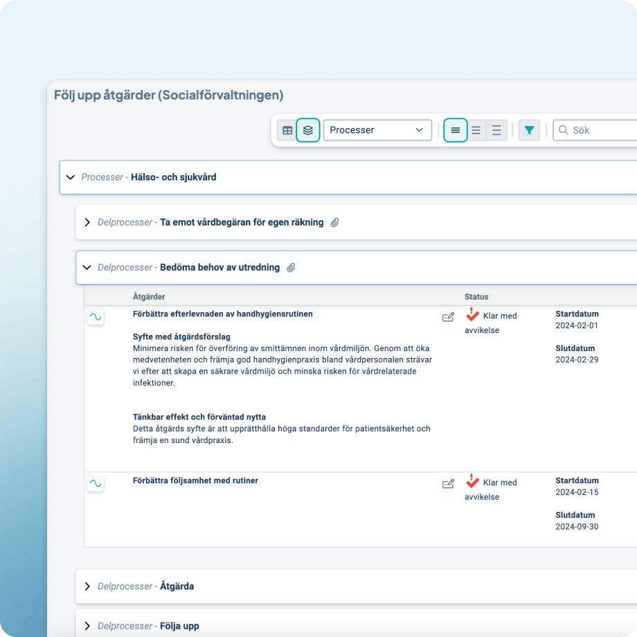Expand Delprocesser Följa upp
Image resolution: width=637 pixels, height=637 pixels.
pos(87,625)
